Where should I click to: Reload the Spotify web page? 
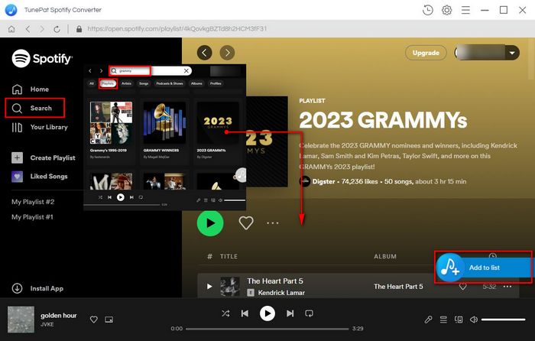[x=57, y=29]
